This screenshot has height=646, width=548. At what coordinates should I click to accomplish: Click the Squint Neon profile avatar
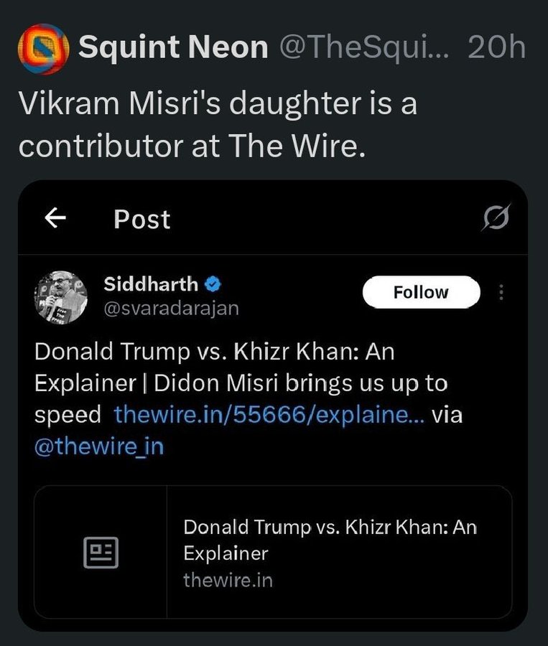[42, 47]
